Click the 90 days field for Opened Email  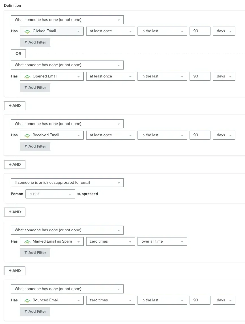click(x=200, y=76)
